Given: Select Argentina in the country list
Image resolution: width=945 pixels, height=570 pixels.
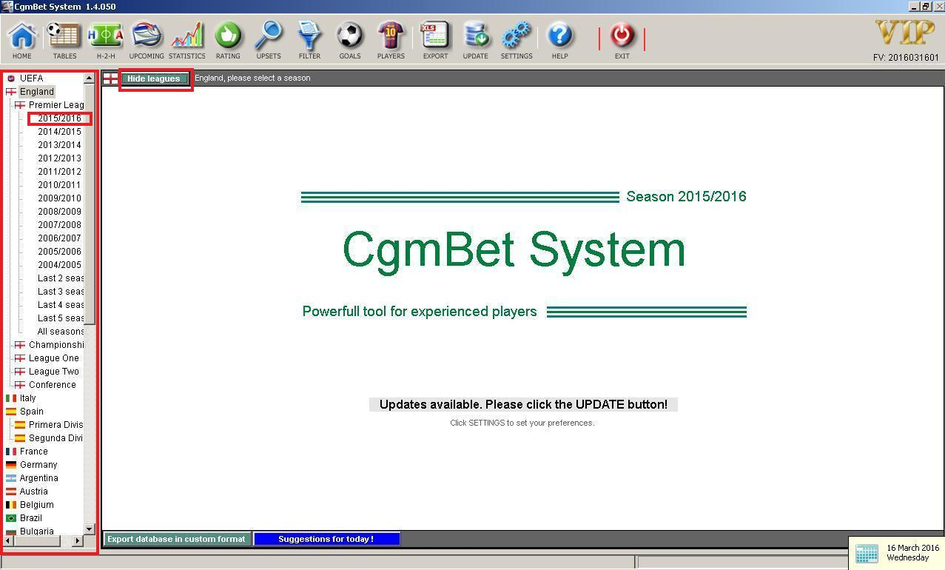Looking at the screenshot, I should point(38,478).
